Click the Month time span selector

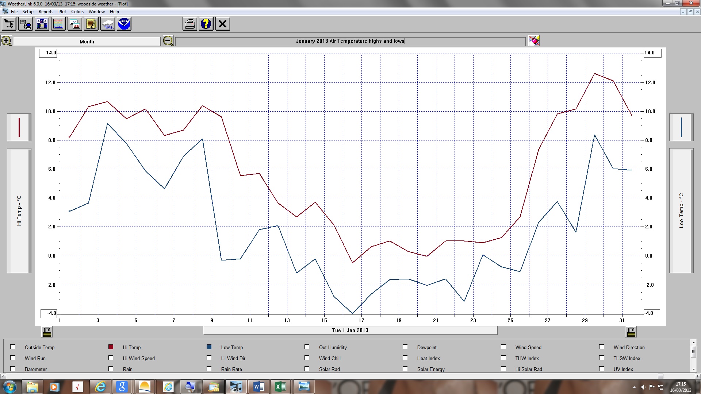87,42
